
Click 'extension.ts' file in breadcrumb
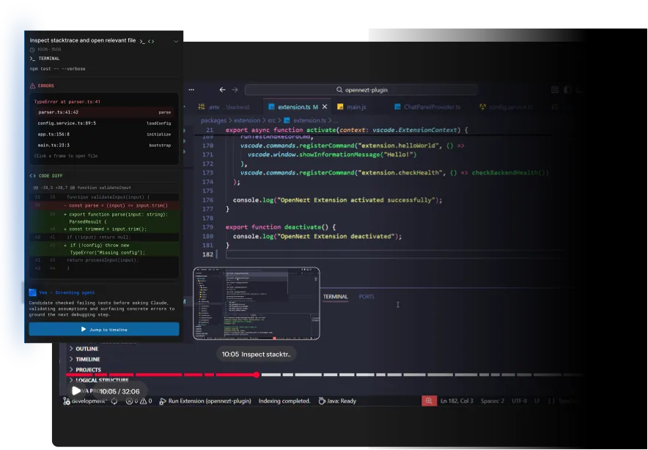tap(305, 121)
